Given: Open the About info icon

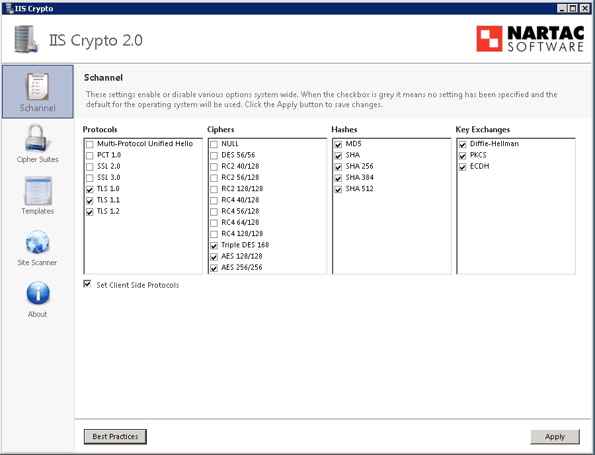Looking at the screenshot, I should 38,293.
